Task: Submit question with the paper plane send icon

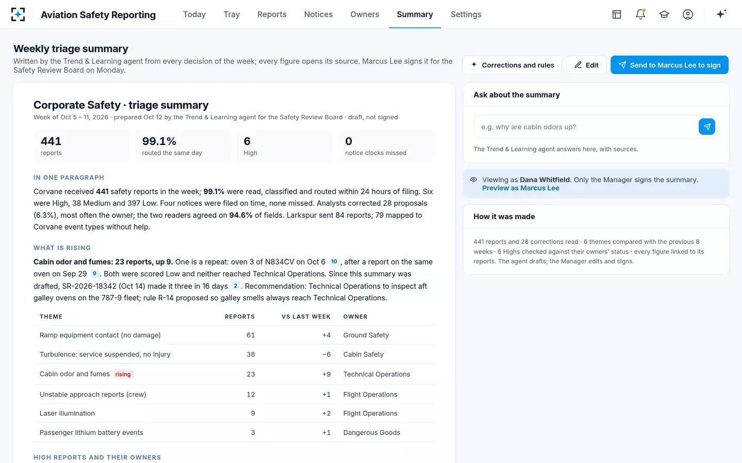Action: 707,127
